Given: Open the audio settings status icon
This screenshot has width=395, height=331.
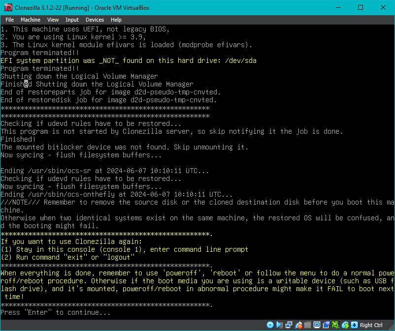Looking at the screenshot, I should point(279,325).
